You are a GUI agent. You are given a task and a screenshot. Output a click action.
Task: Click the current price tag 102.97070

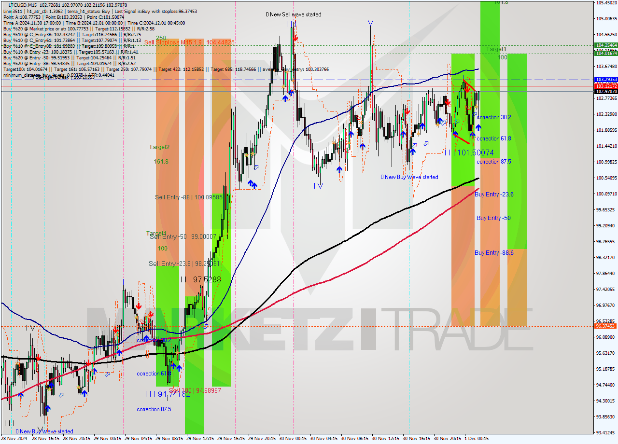pyautogui.click(x=605, y=91)
